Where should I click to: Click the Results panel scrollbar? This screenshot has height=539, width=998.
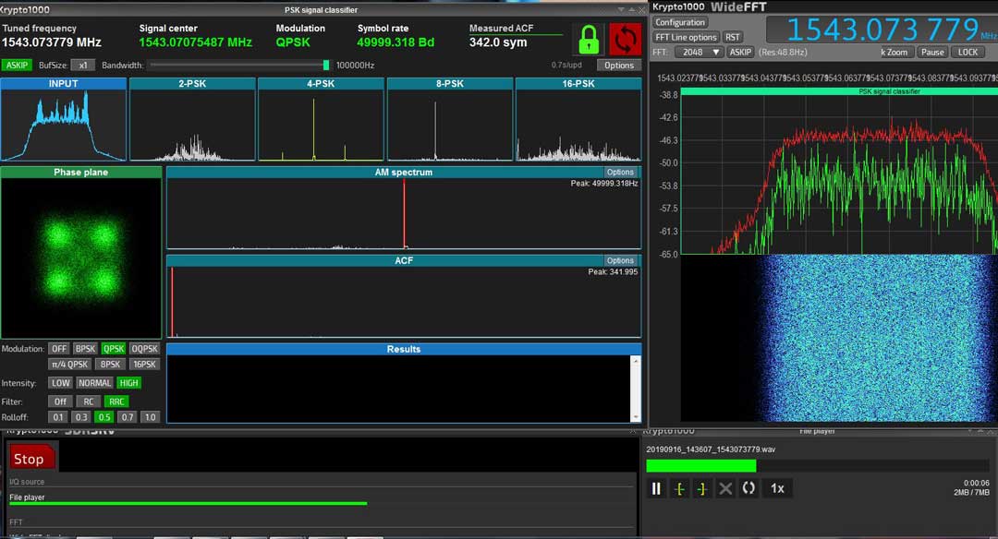pyautogui.click(x=635, y=389)
